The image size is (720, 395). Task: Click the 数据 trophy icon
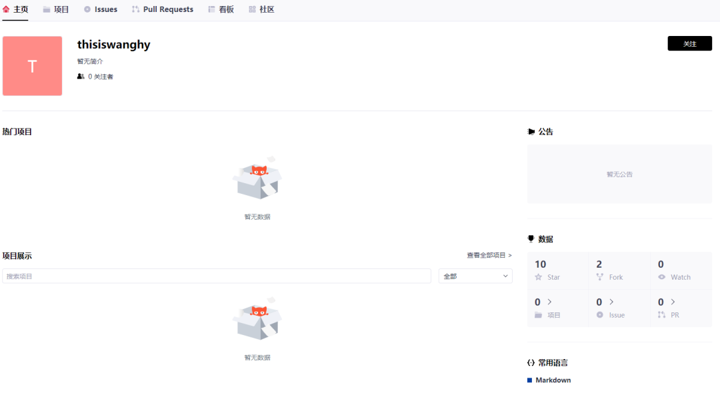[x=531, y=239]
